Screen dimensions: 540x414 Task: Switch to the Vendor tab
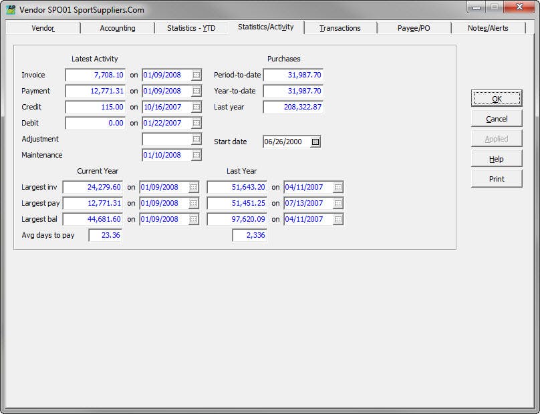click(43, 28)
